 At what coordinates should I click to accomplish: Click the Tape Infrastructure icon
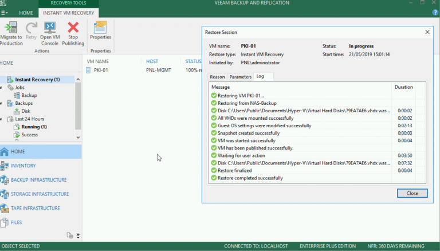(x=4, y=208)
